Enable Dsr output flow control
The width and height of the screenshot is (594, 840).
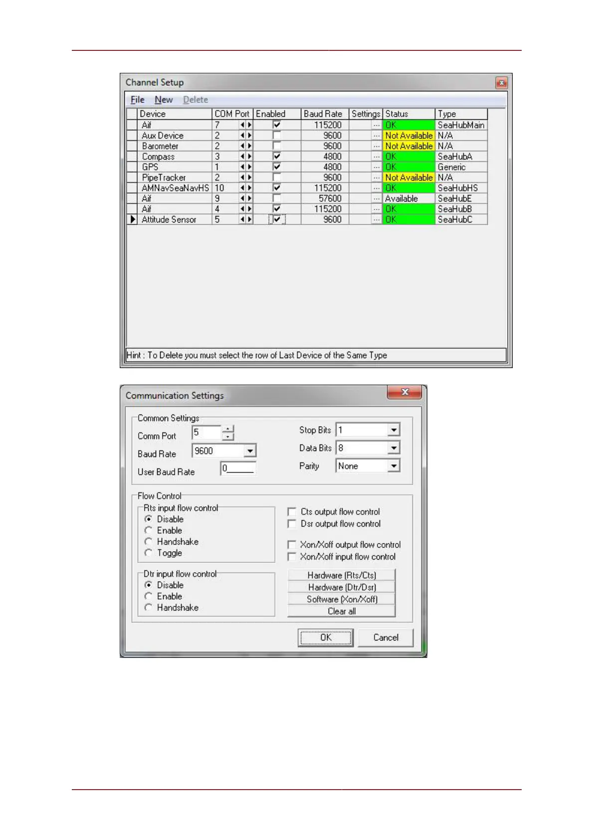coord(292,524)
